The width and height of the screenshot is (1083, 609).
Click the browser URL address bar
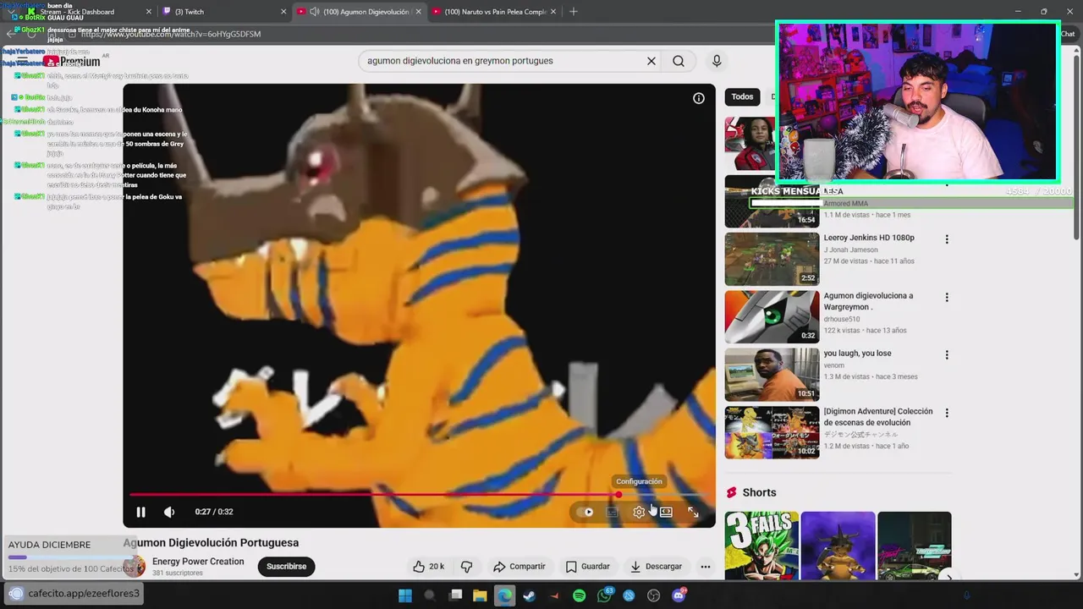pyautogui.click(x=406, y=34)
